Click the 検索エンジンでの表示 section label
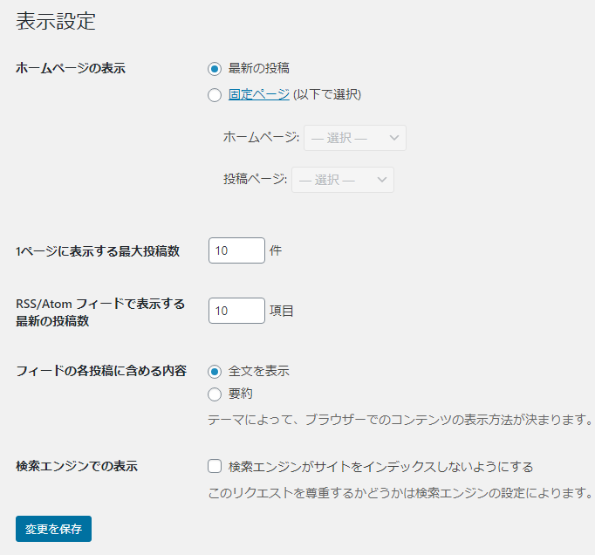This screenshot has height=555, width=595. pos(77,466)
